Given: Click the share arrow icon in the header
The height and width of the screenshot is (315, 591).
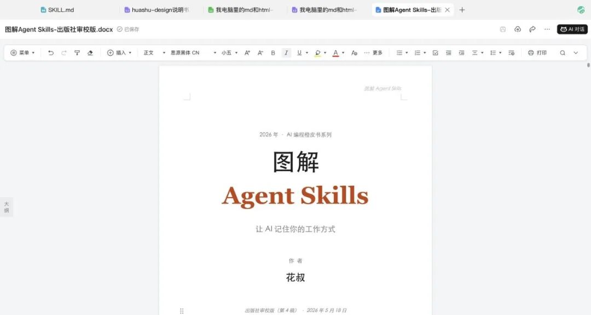Looking at the screenshot, I should [x=532, y=29].
